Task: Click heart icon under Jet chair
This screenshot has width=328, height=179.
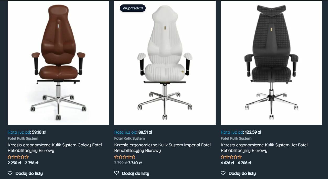Action: [x=223, y=173]
